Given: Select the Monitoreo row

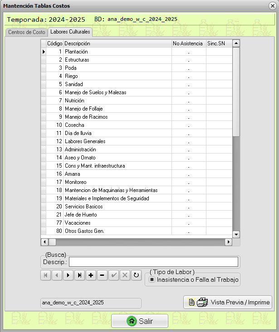Looking at the screenshot, I should 137,182.
